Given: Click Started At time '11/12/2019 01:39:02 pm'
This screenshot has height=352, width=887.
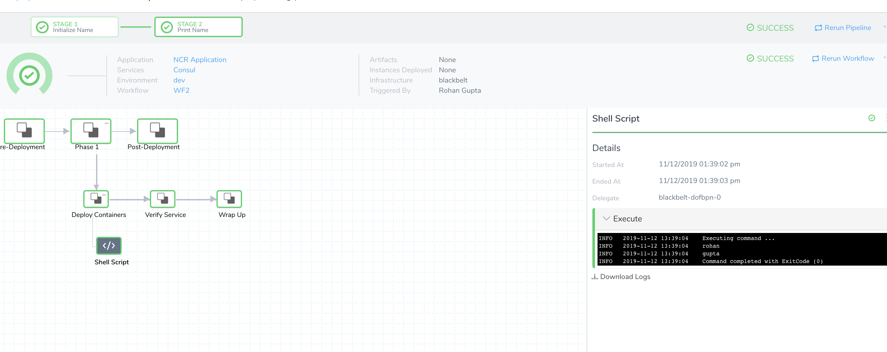Looking at the screenshot, I should (699, 164).
